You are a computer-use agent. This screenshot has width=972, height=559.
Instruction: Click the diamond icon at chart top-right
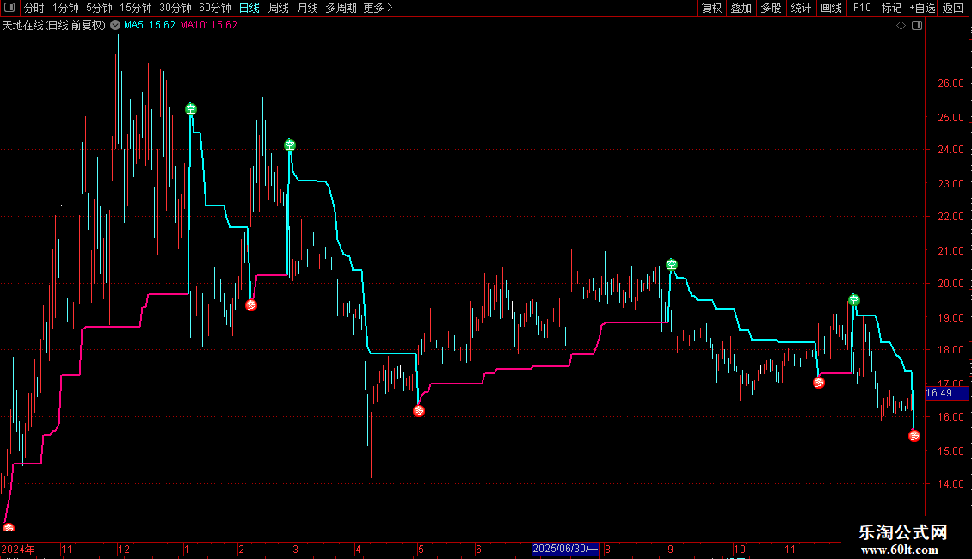click(901, 26)
